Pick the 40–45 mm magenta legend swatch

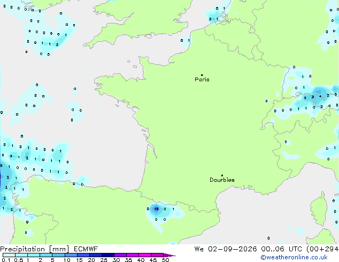point(145,255)
